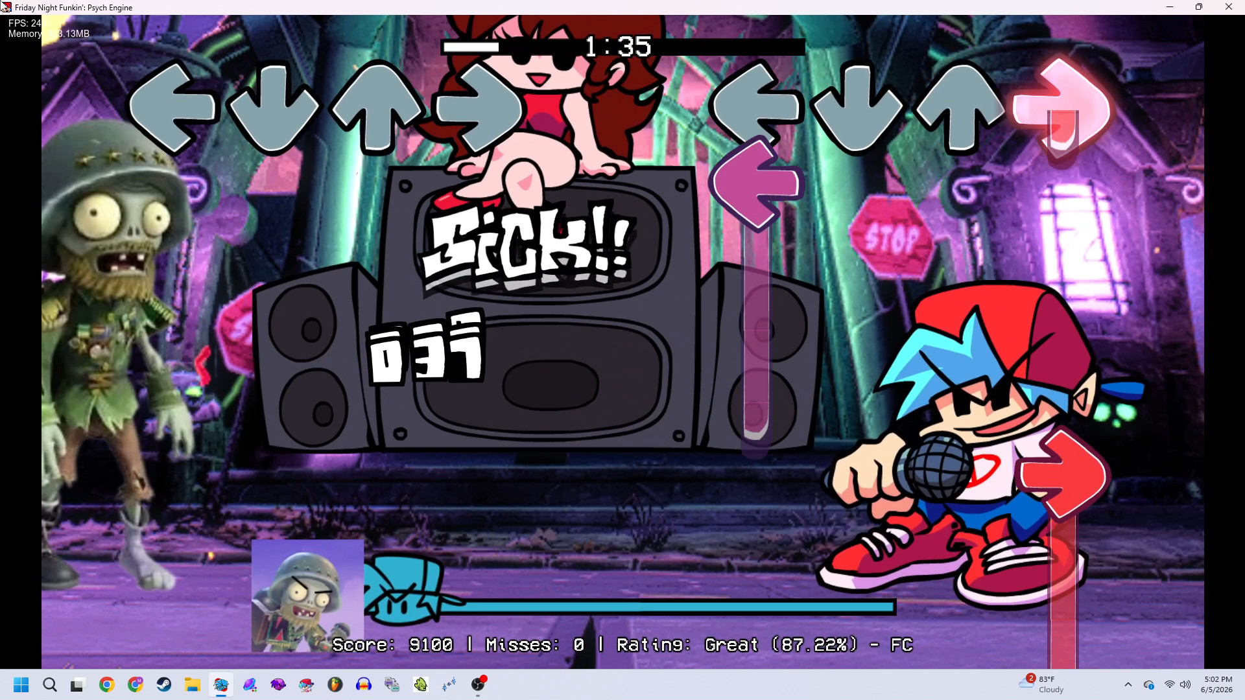Open the blue sparkles taskbar app

(449, 684)
